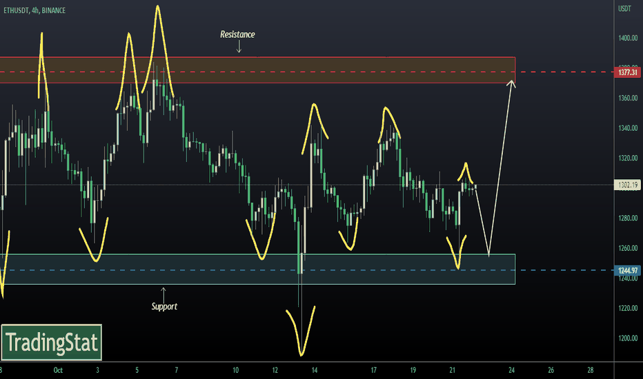Click the 1200.00 price axis value
The width and height of the screenshot is (643, 379).
628,338
